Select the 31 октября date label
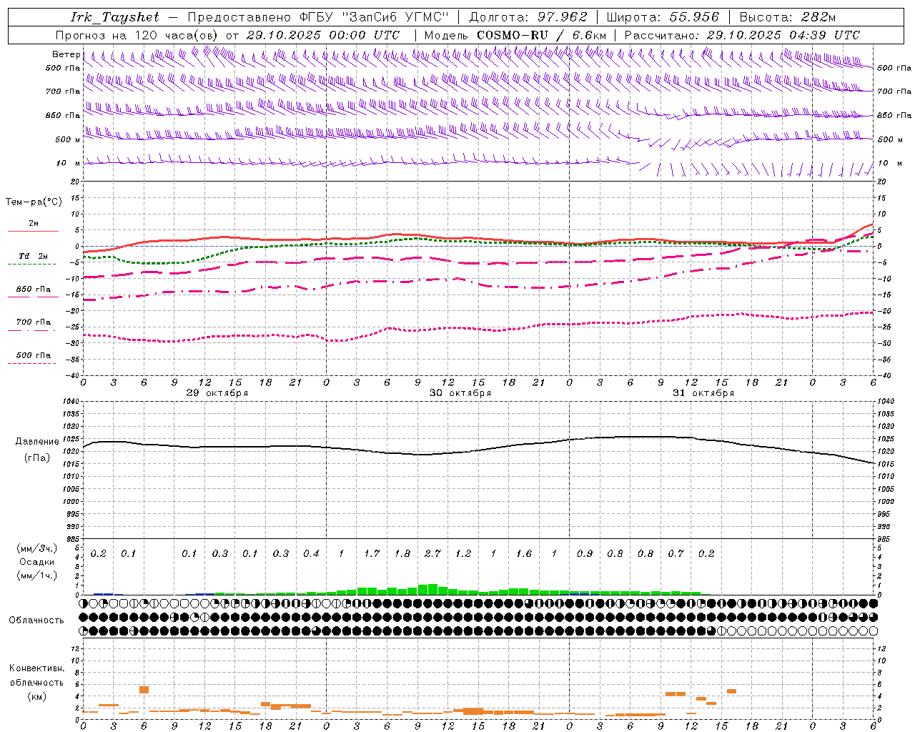Viewport: 915px width, 732px height. [x=703, y=393]
